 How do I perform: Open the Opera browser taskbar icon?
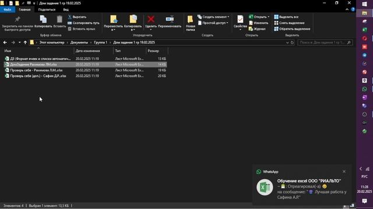(364, 38)
